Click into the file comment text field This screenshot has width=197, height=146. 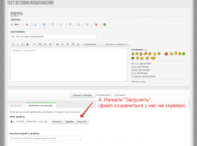click(x=46, y=138)
